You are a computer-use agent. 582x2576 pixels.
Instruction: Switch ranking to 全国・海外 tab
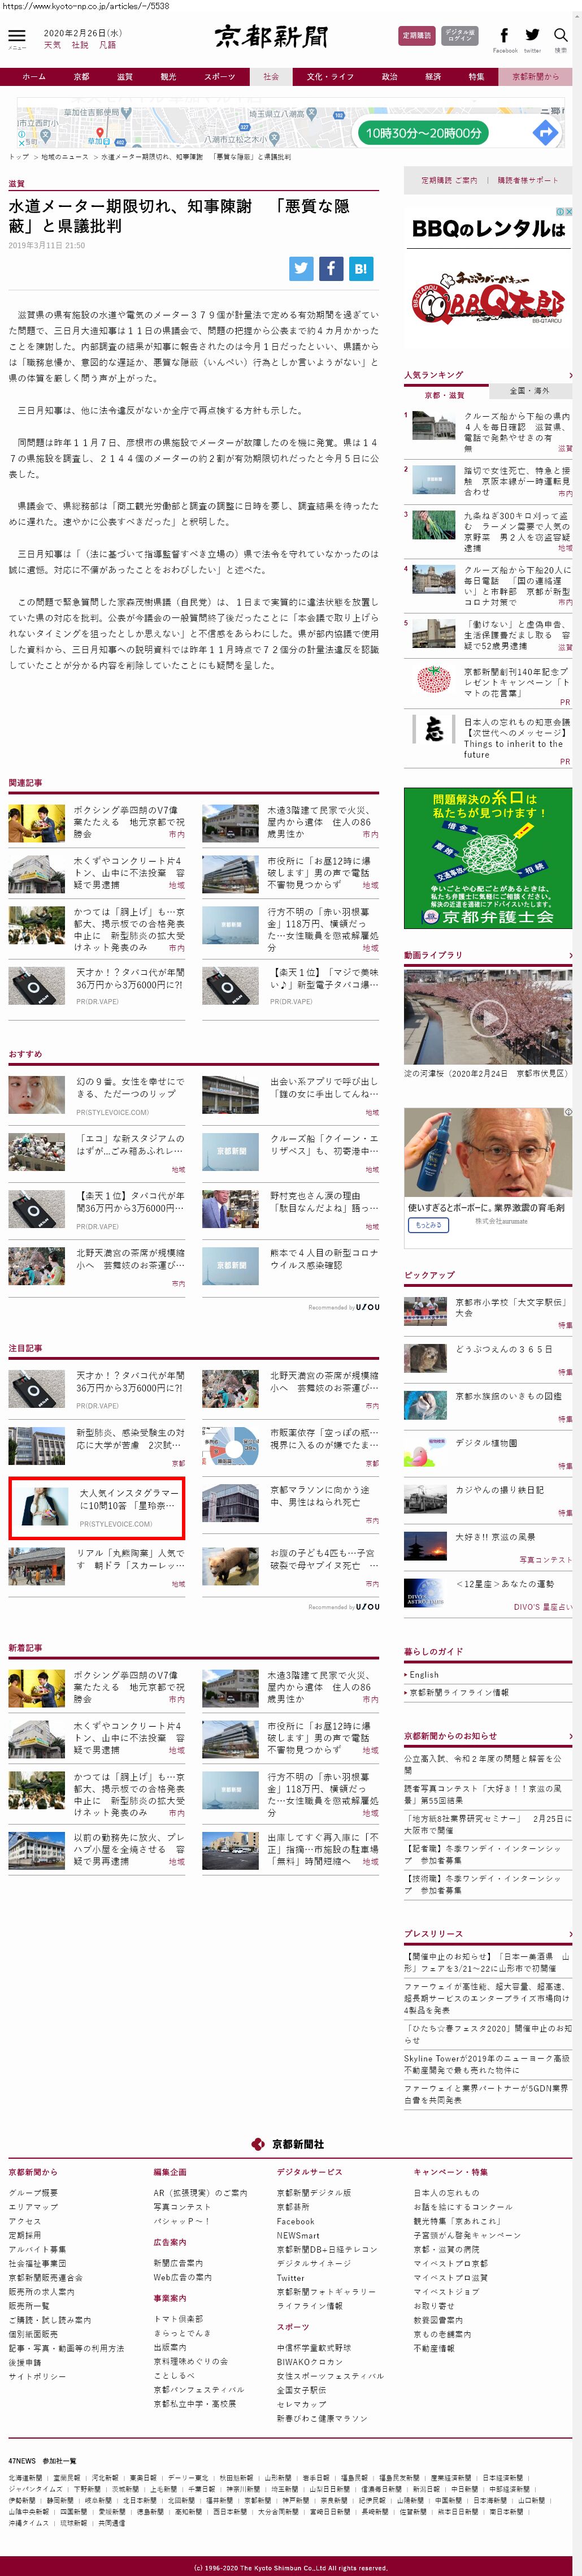pyautogui.click(x=529, y=391)
